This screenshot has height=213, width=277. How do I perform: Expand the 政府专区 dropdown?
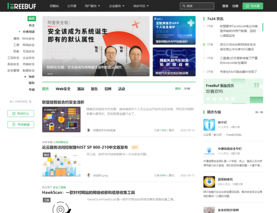click(141, 6)
